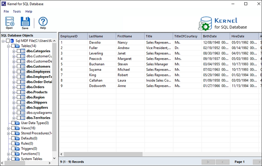Click the dbo.Orders table icon

tap(23, 87)
